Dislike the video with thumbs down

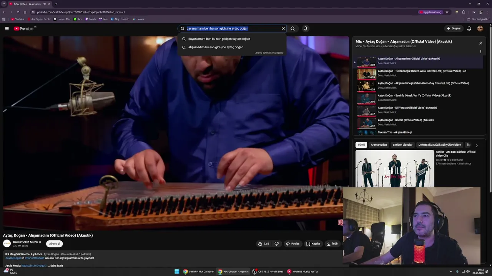pos(276,244)
